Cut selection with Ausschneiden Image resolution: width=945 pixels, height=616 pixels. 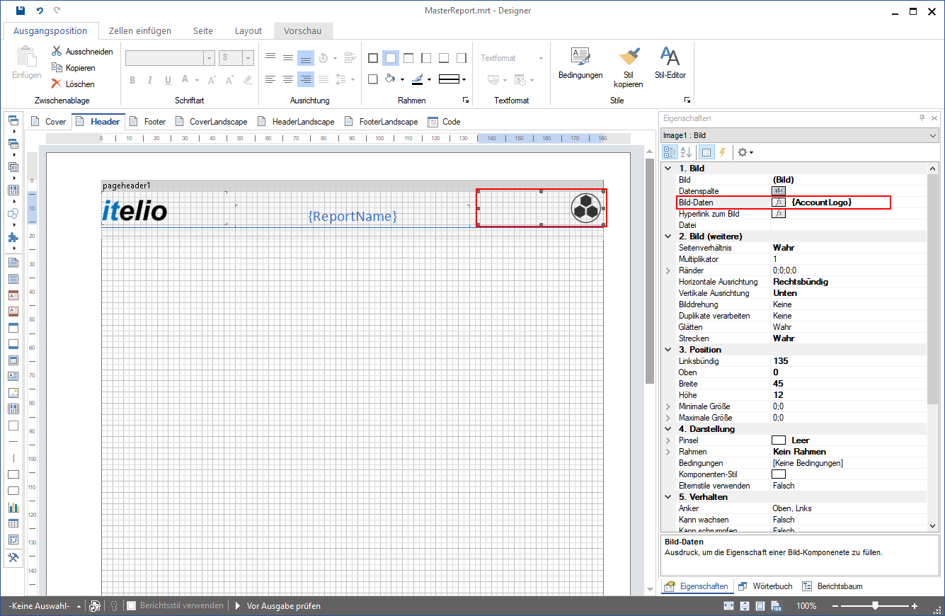[82, 52]
